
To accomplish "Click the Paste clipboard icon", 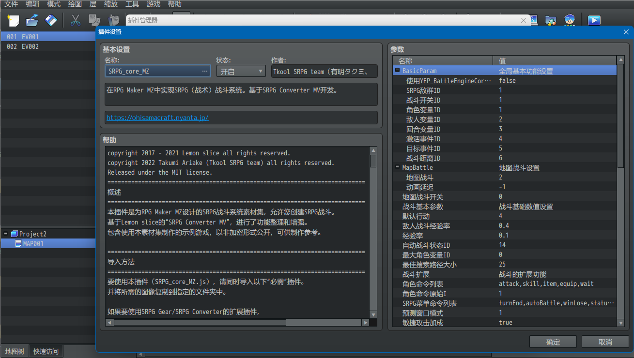I will pyautogui.click(x=114, y=20).
